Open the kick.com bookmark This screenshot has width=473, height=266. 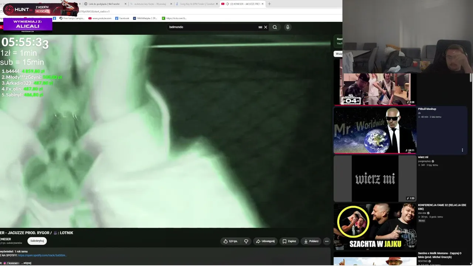[x=174, y=18]
